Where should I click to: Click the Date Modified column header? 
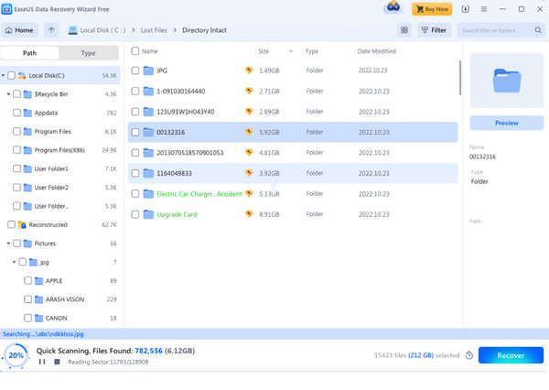pos(376,51)
